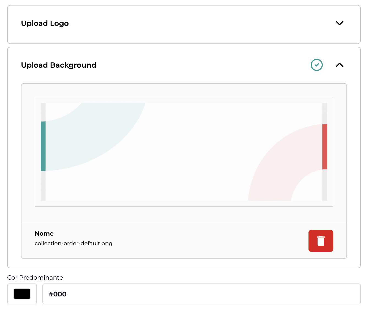366x314 pixels.
Task: Click the Nome label
Action: coord(44,233)
